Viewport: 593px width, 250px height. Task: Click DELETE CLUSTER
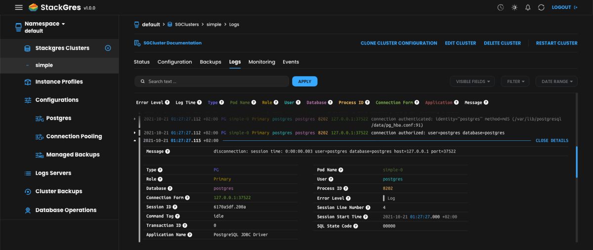click(502, 43)
